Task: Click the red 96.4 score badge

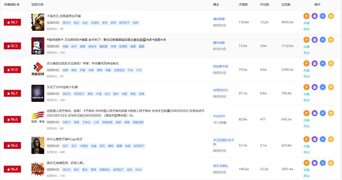Action: 12,169
